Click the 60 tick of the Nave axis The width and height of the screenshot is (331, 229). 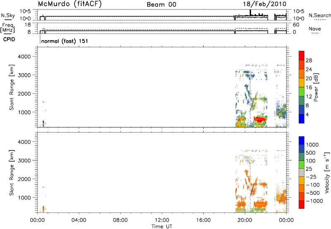click(x=296, y=25)
